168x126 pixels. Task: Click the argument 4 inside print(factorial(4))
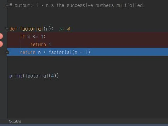53,76
